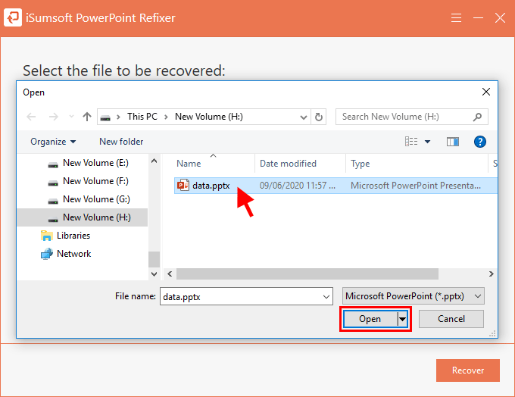This screenshot has height=397, width=515.
Task: Click the drive icon in address bar
Action: pos(105,117)
